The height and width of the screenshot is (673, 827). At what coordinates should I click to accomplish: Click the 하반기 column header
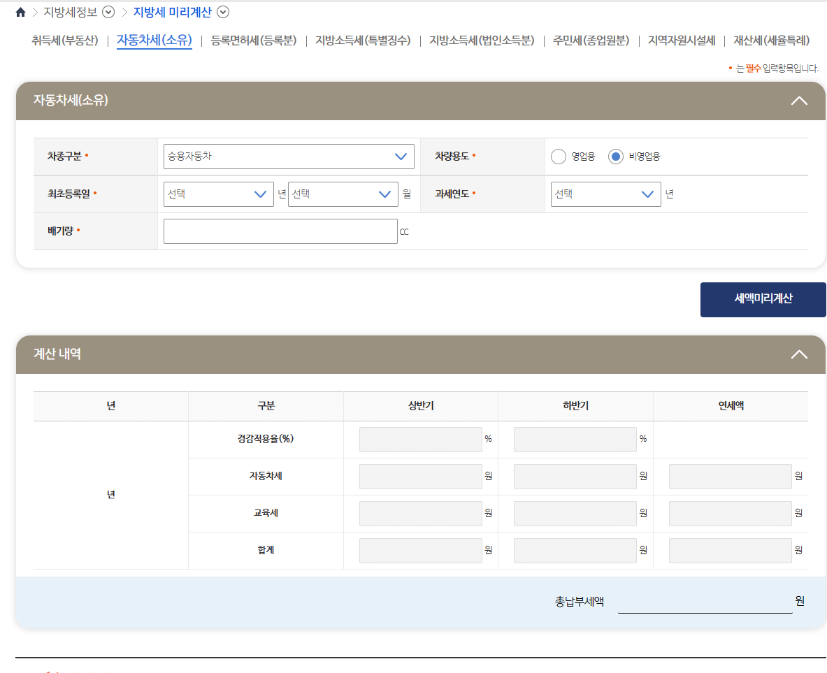(575, 406)
